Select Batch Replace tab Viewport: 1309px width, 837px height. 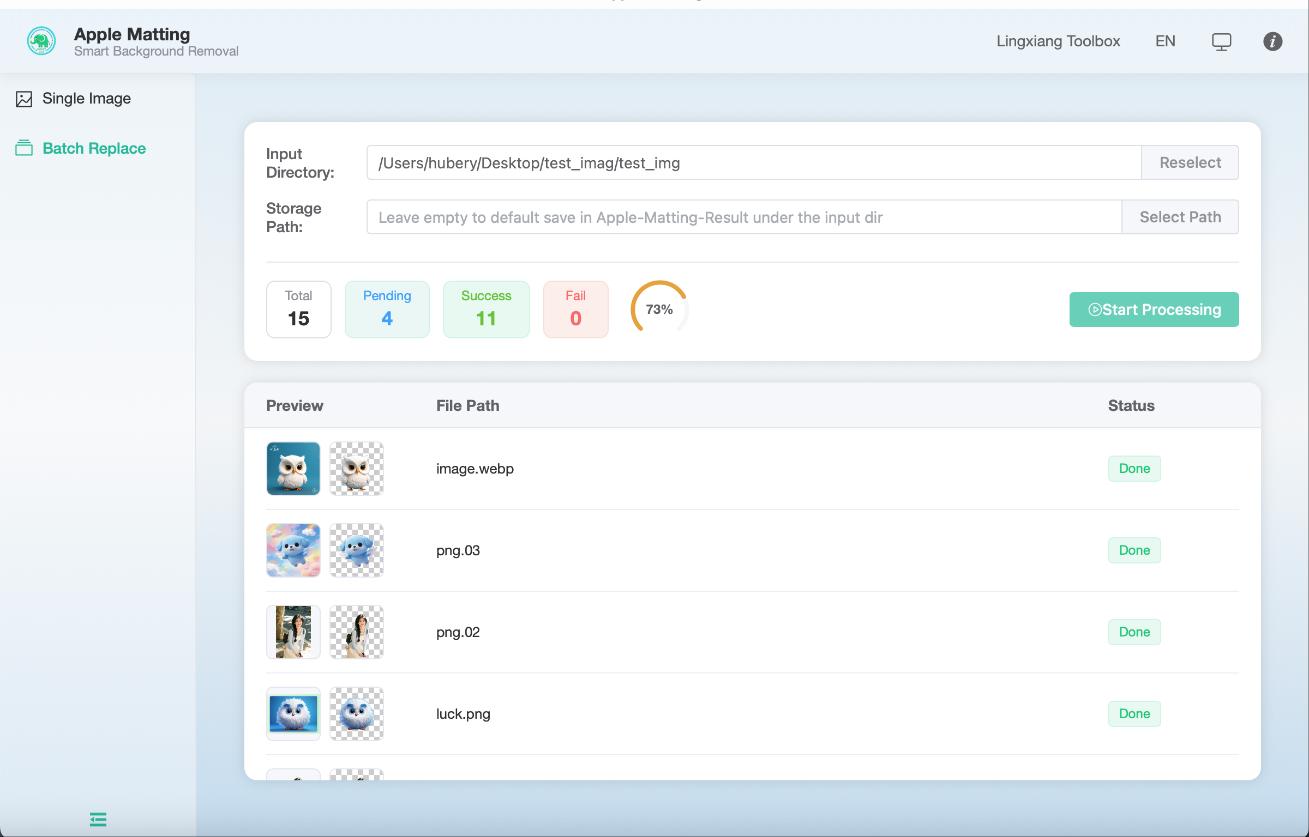click(94, 148)
